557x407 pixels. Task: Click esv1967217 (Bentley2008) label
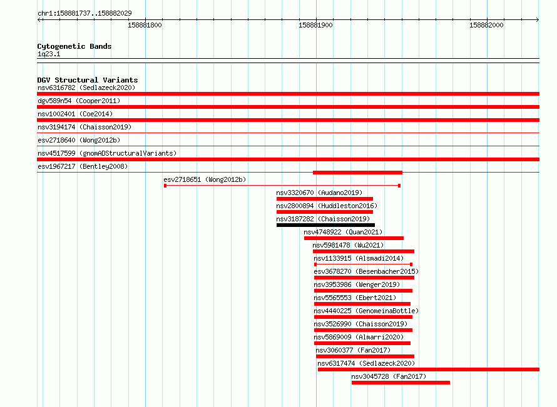pos(83,166)
